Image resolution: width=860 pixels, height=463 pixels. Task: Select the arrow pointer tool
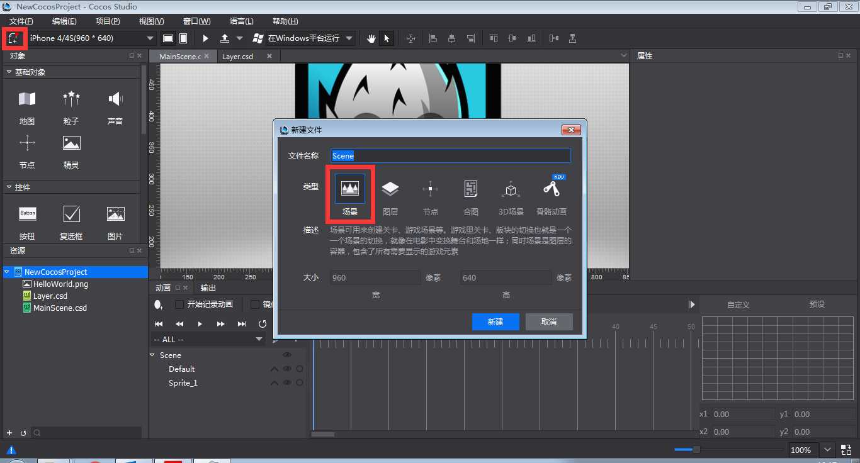click(387, 38)
